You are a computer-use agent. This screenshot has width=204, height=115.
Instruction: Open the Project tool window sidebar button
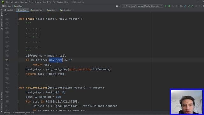[2, 12]
